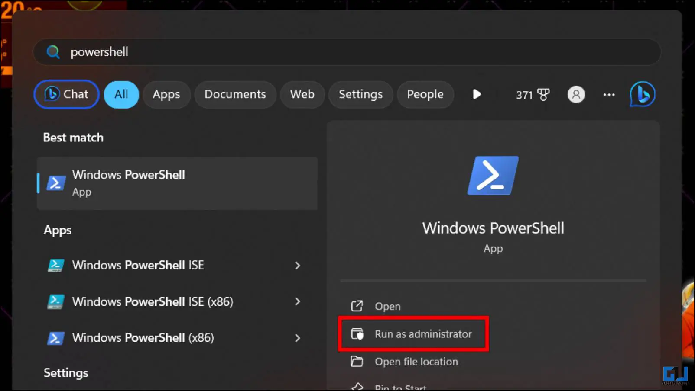The height and width of the screenshot is (391, 695).
Task: Expand Windows PowerShell (x86) options chevron
Action: 298,338
